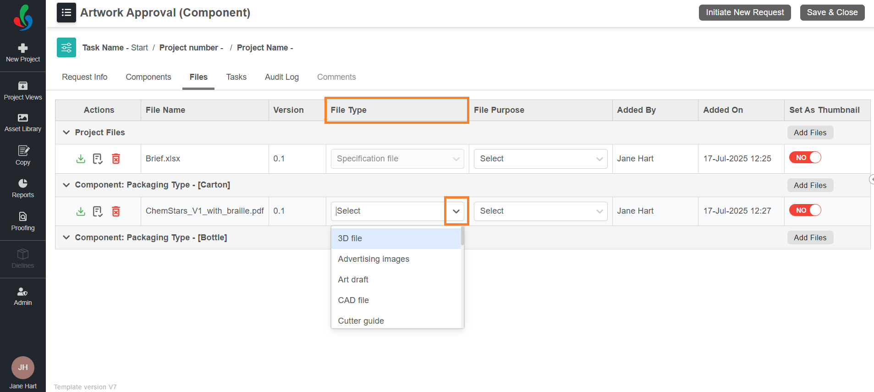
Task: Open the Audit Log tab
Action: (282, 77)
